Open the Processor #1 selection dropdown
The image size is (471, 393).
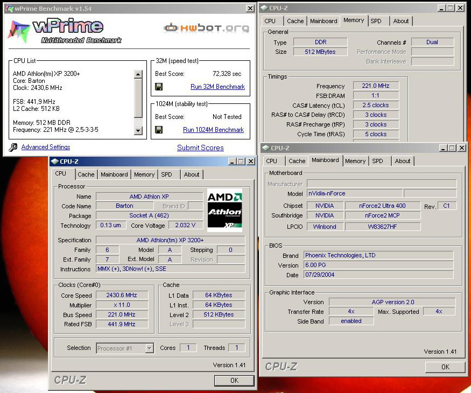click(149, 348)
